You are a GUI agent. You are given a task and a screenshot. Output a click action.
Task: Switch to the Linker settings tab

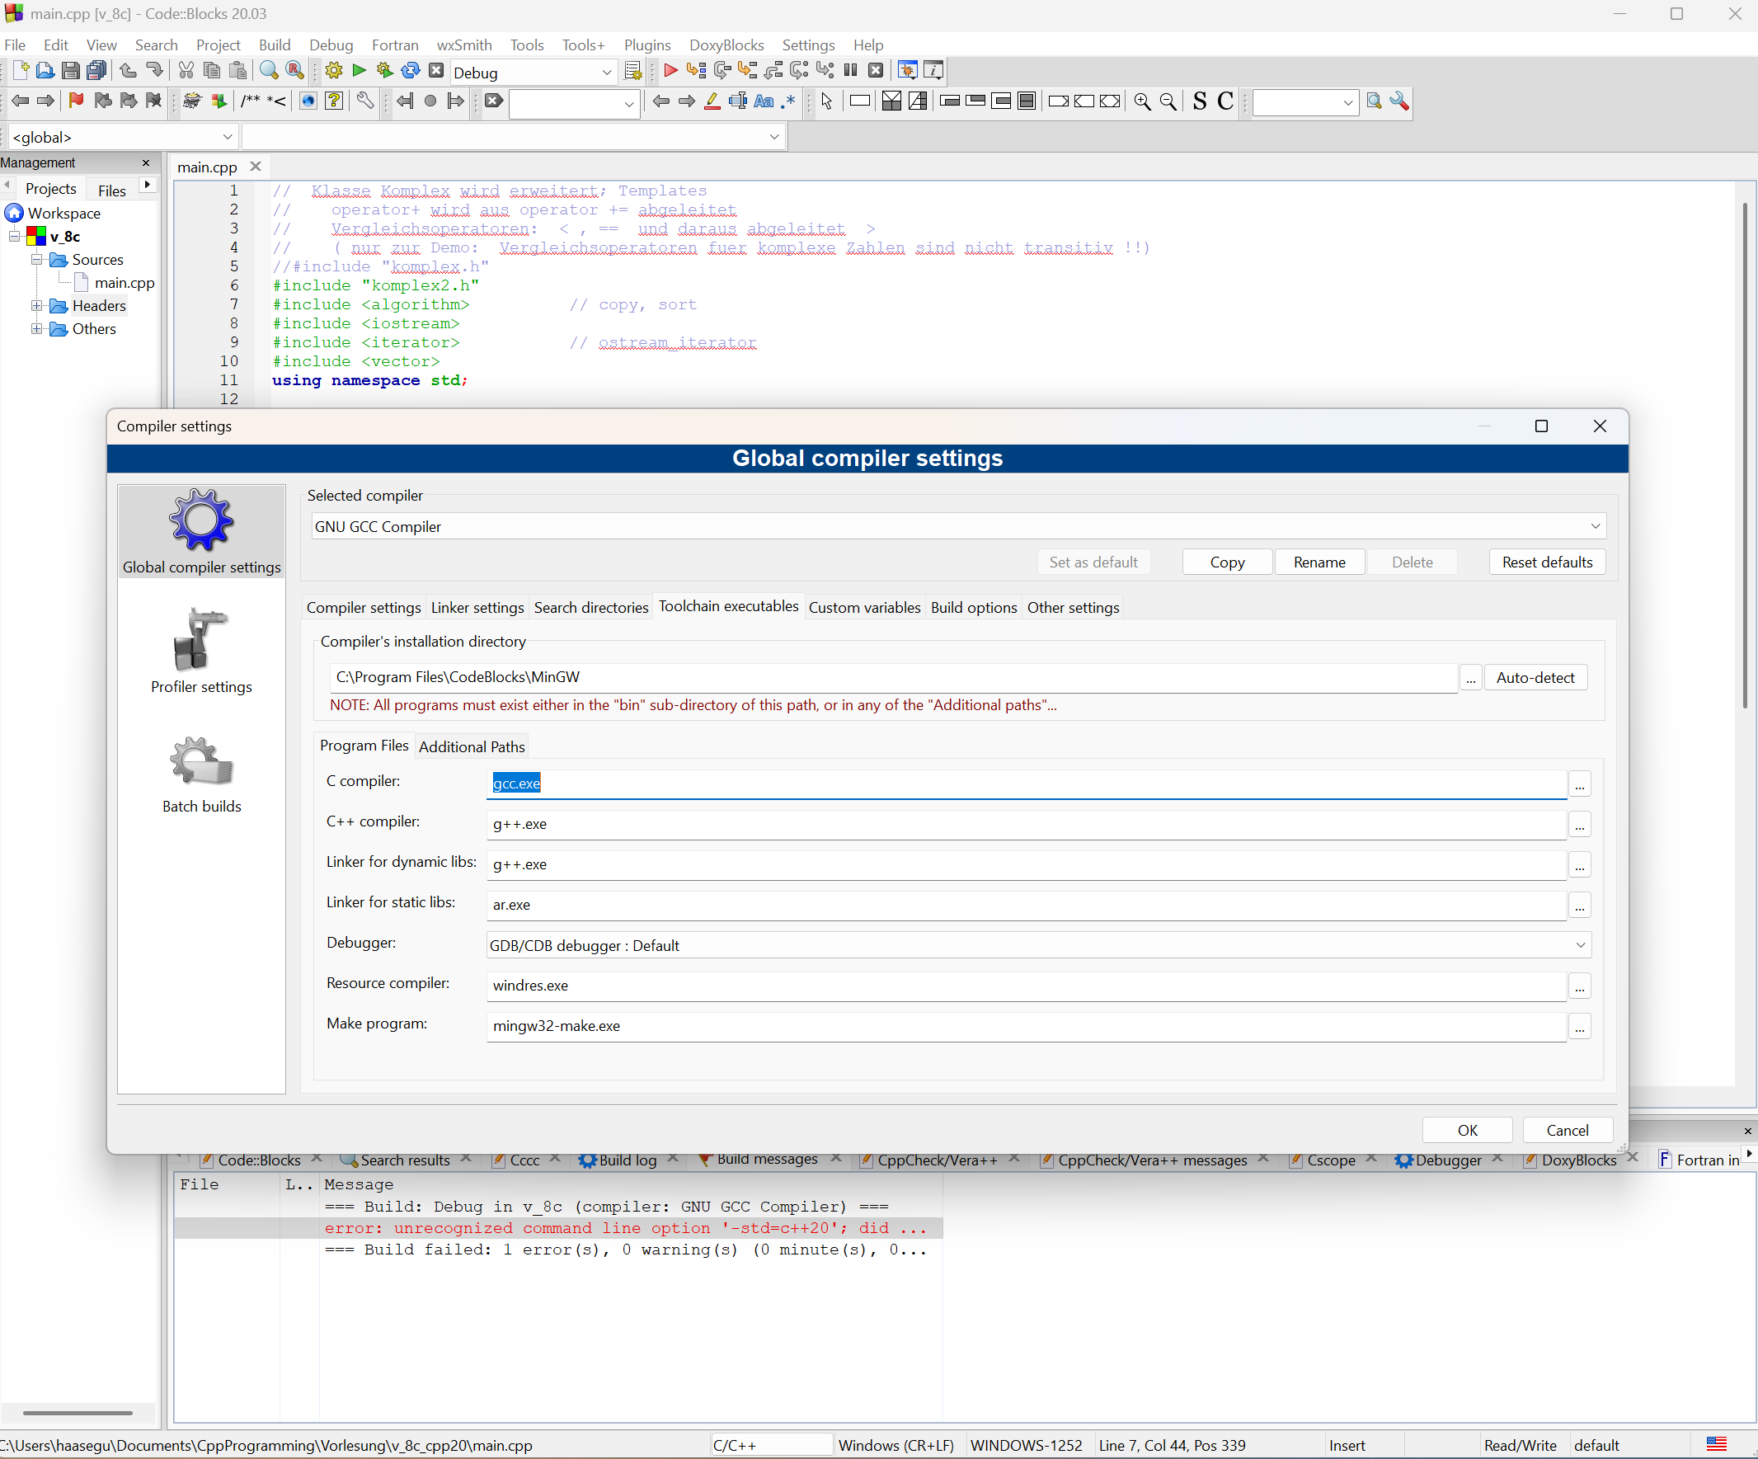pyautogui.click(x=477, y=607)
